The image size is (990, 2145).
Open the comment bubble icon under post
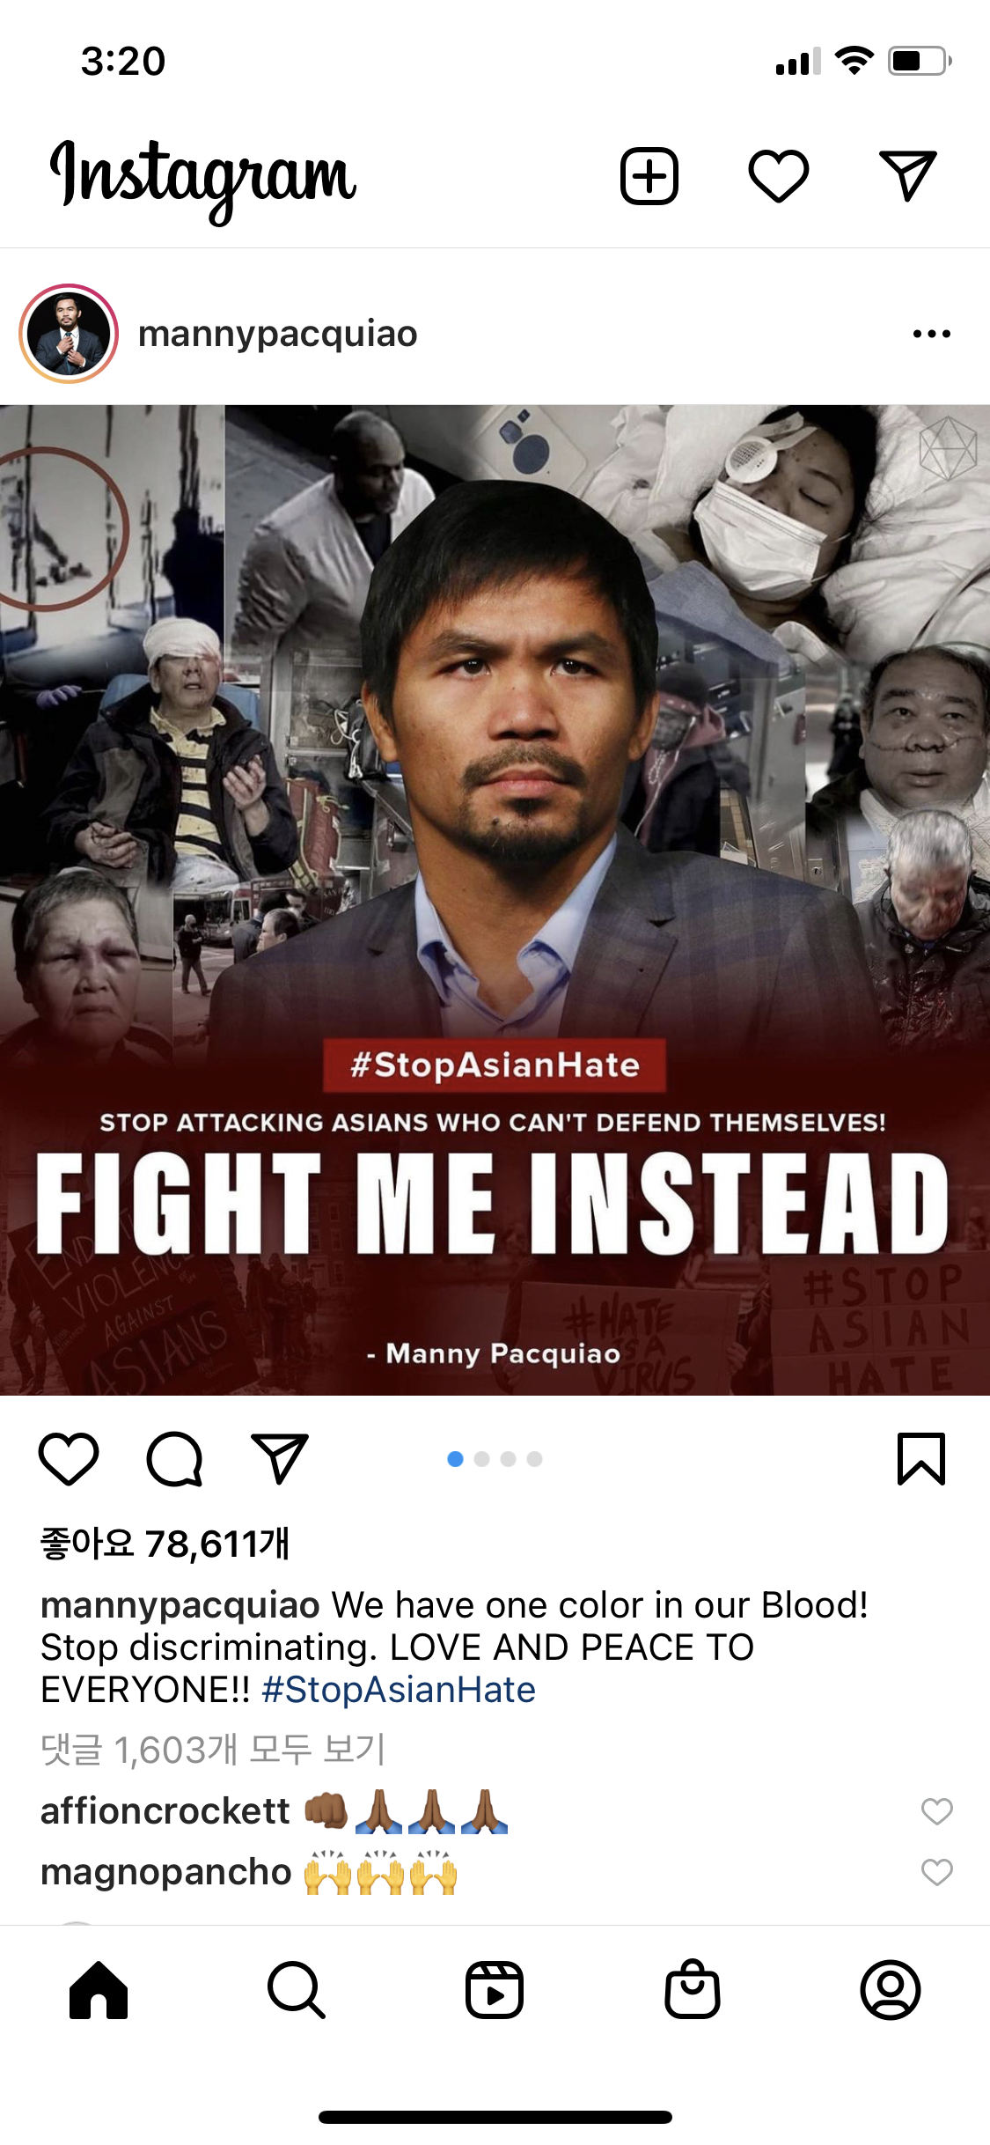point(174,1459)
